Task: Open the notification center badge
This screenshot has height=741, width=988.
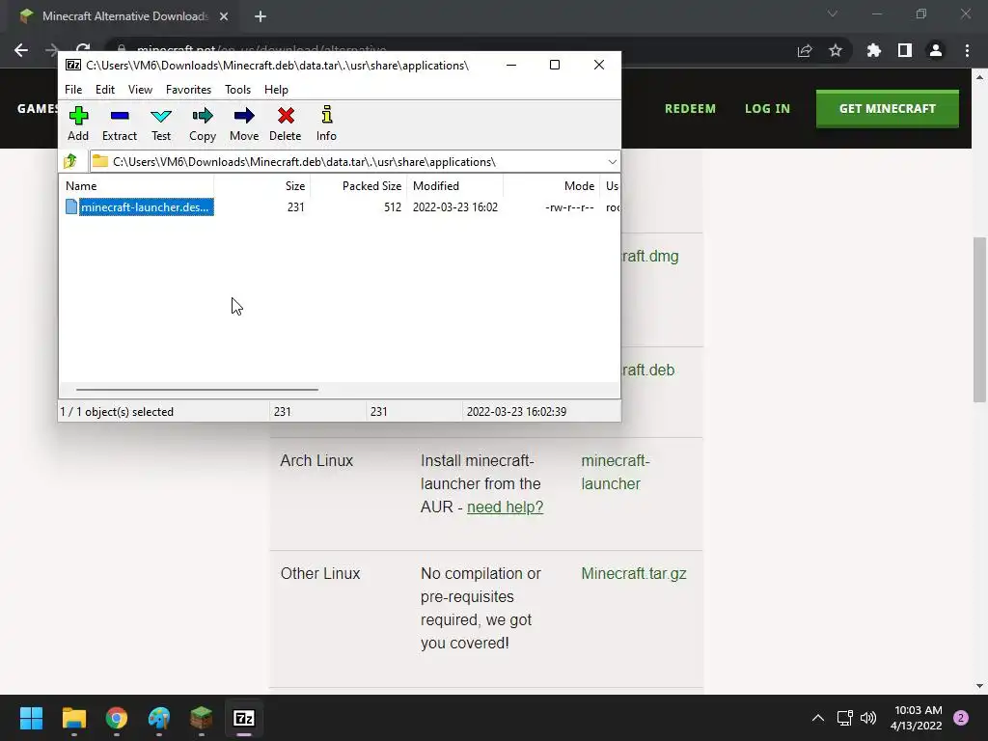Action: [961, 718]
